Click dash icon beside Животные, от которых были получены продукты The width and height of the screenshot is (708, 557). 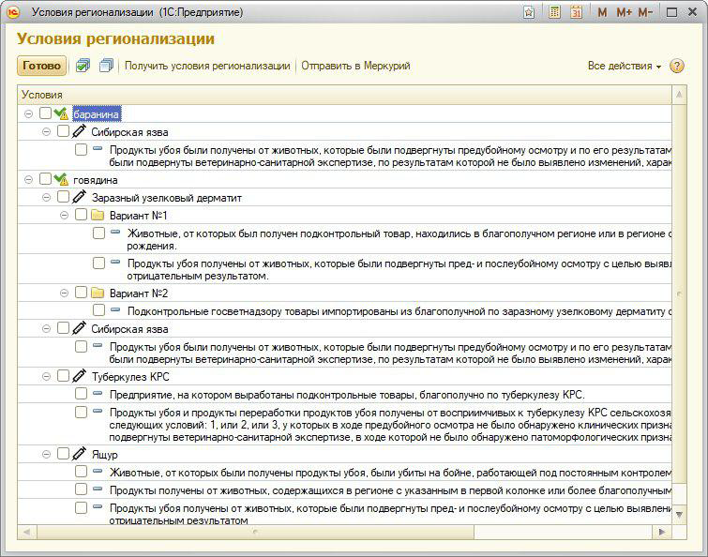98,471
